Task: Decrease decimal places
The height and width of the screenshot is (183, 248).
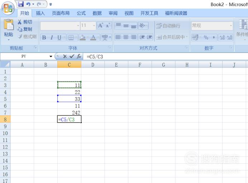Action: [229, 38]
